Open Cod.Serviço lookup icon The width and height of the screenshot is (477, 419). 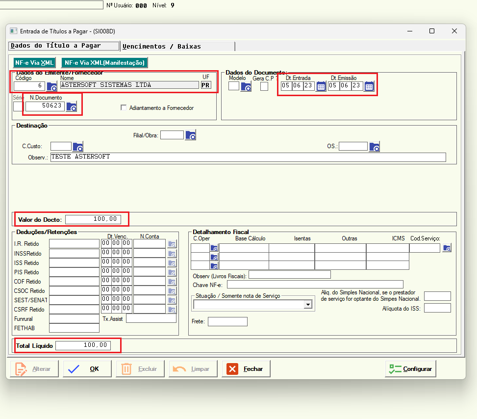pyautogui.click(x=447, y=248)
